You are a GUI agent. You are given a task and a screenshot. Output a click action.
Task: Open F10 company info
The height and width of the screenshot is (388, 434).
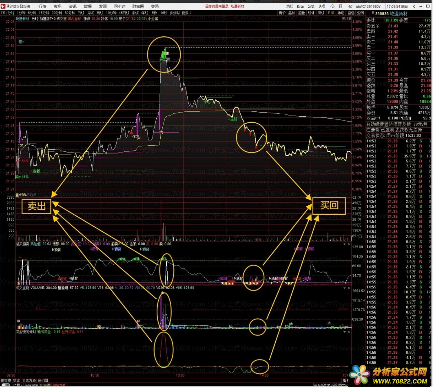point(331,13)
